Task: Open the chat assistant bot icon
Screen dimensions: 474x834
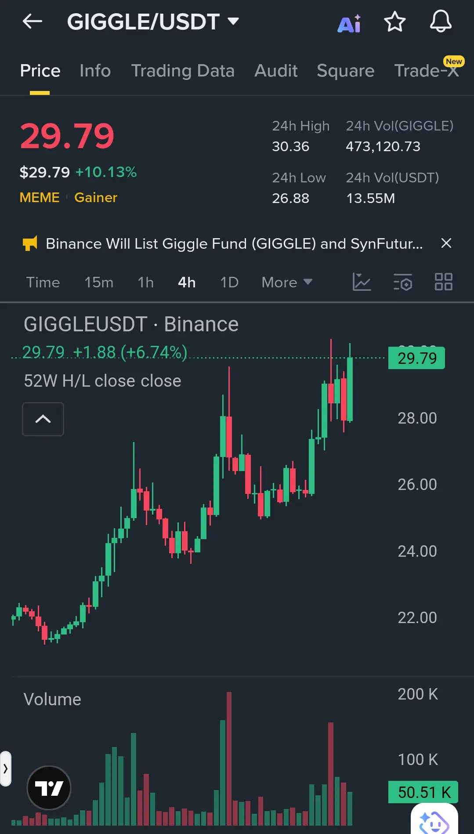Action: (x=434, y=820)
